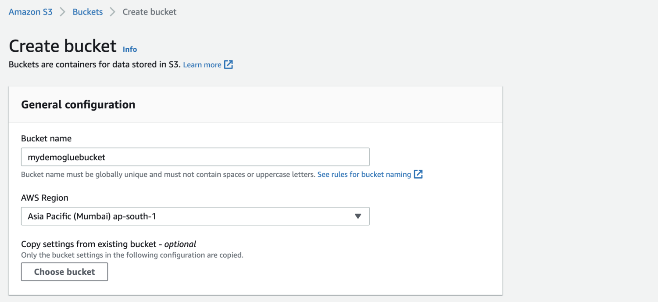Click the AWS Region dropdown arrow
The image size is (658, 302).
(358, 216)
